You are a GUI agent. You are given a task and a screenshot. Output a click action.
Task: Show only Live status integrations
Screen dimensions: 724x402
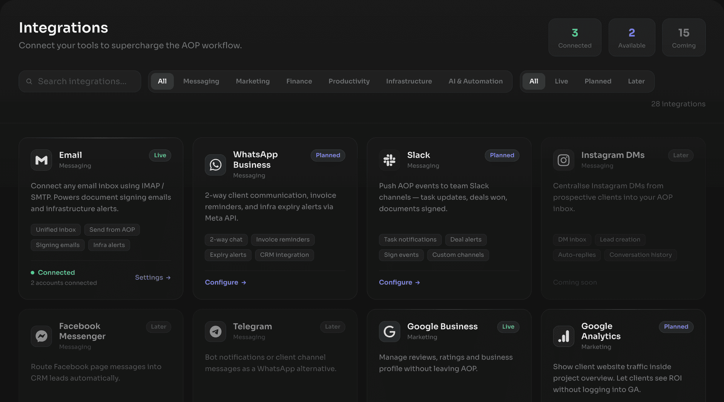click(x=561, y=81)
